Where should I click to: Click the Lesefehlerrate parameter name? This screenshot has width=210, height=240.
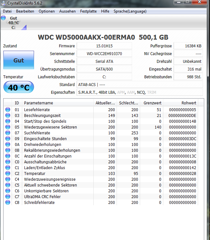pos(37,110)
